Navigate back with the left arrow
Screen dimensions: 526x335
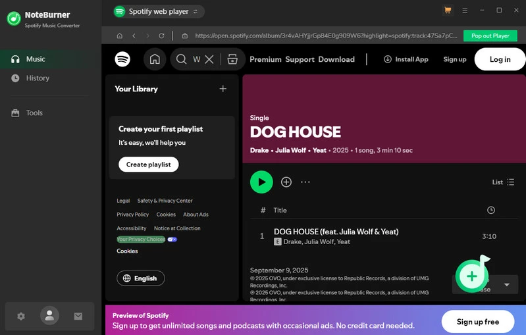click(x=134, y=36)
